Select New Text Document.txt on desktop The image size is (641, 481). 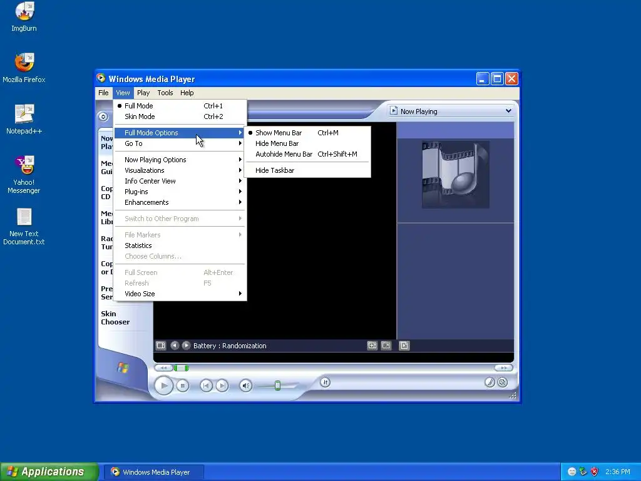point(24,227)
